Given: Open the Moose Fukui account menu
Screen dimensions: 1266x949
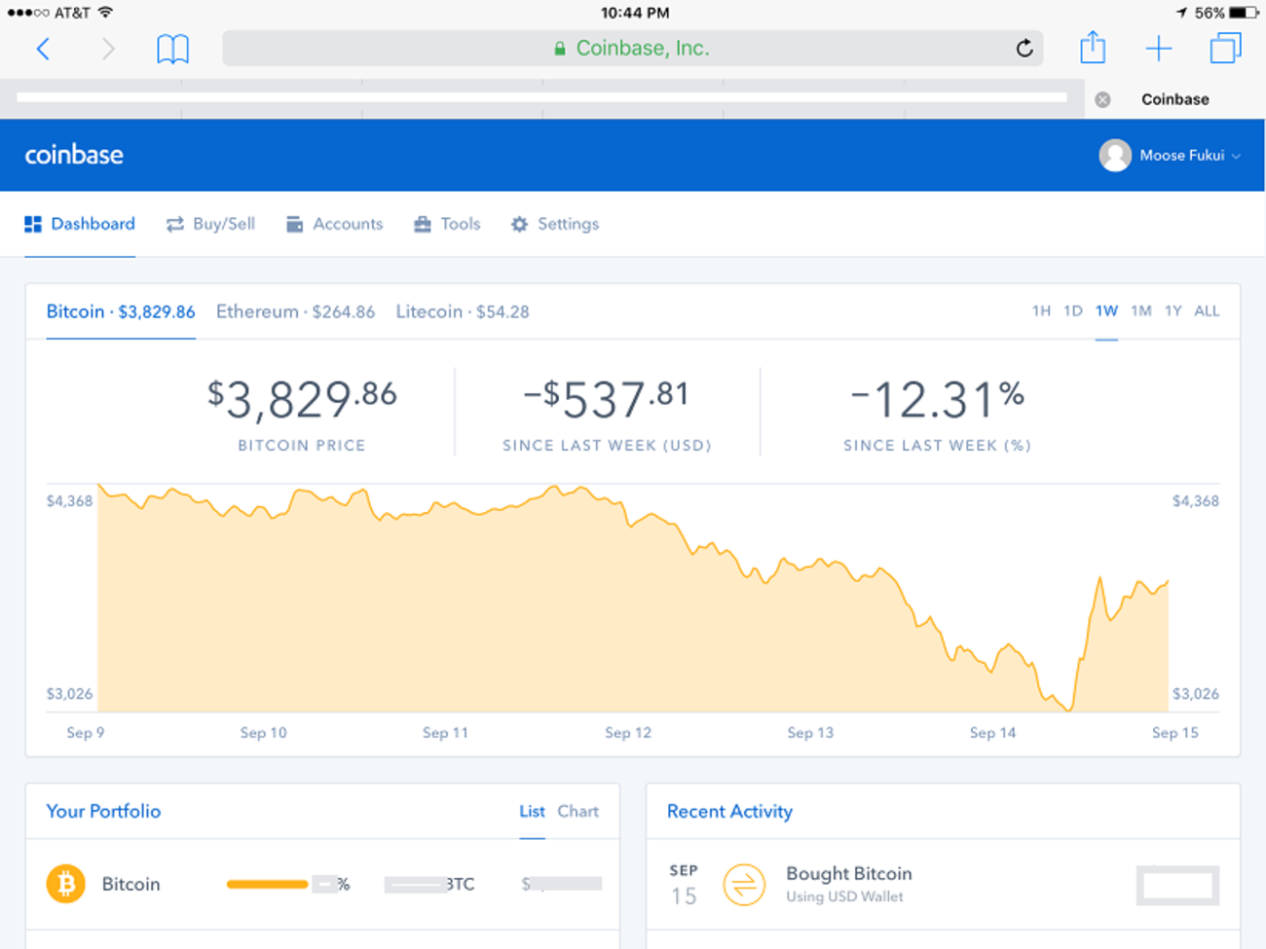Looking at the screenshot, I should (1171, 155).
